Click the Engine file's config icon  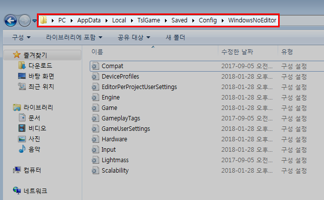coord(95,98)
